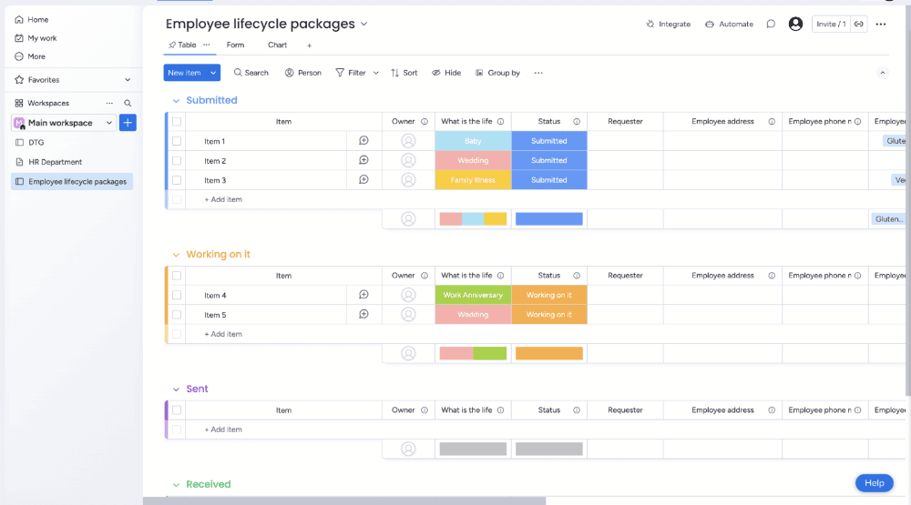Check the Item 5 checkbox

(x=177, y=315)
